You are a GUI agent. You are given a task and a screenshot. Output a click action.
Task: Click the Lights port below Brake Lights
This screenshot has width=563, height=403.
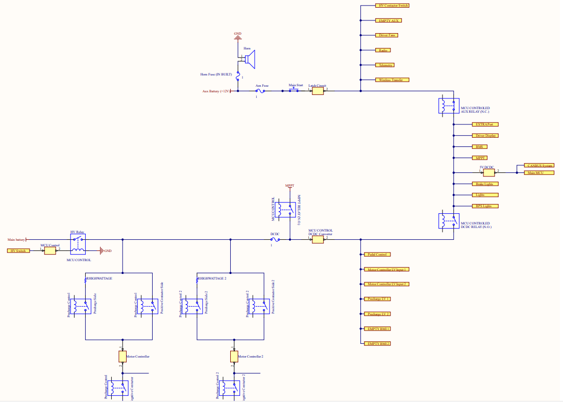pyautogui.click(x=485, y=195)
